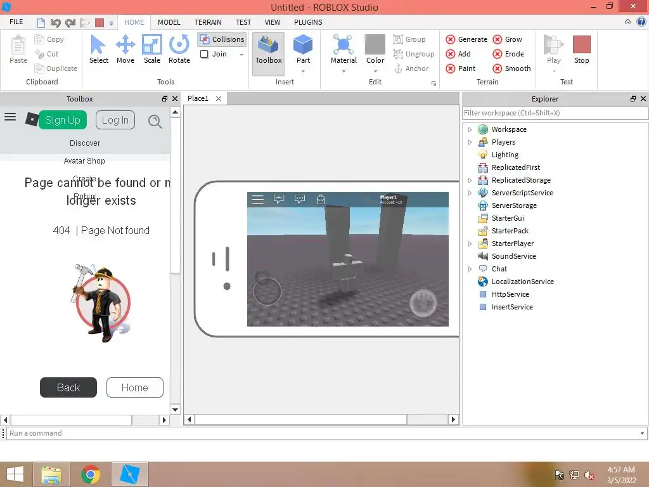649x487 pixels.
Task: Activate the Move tool
Action: (x=125, y=49)
